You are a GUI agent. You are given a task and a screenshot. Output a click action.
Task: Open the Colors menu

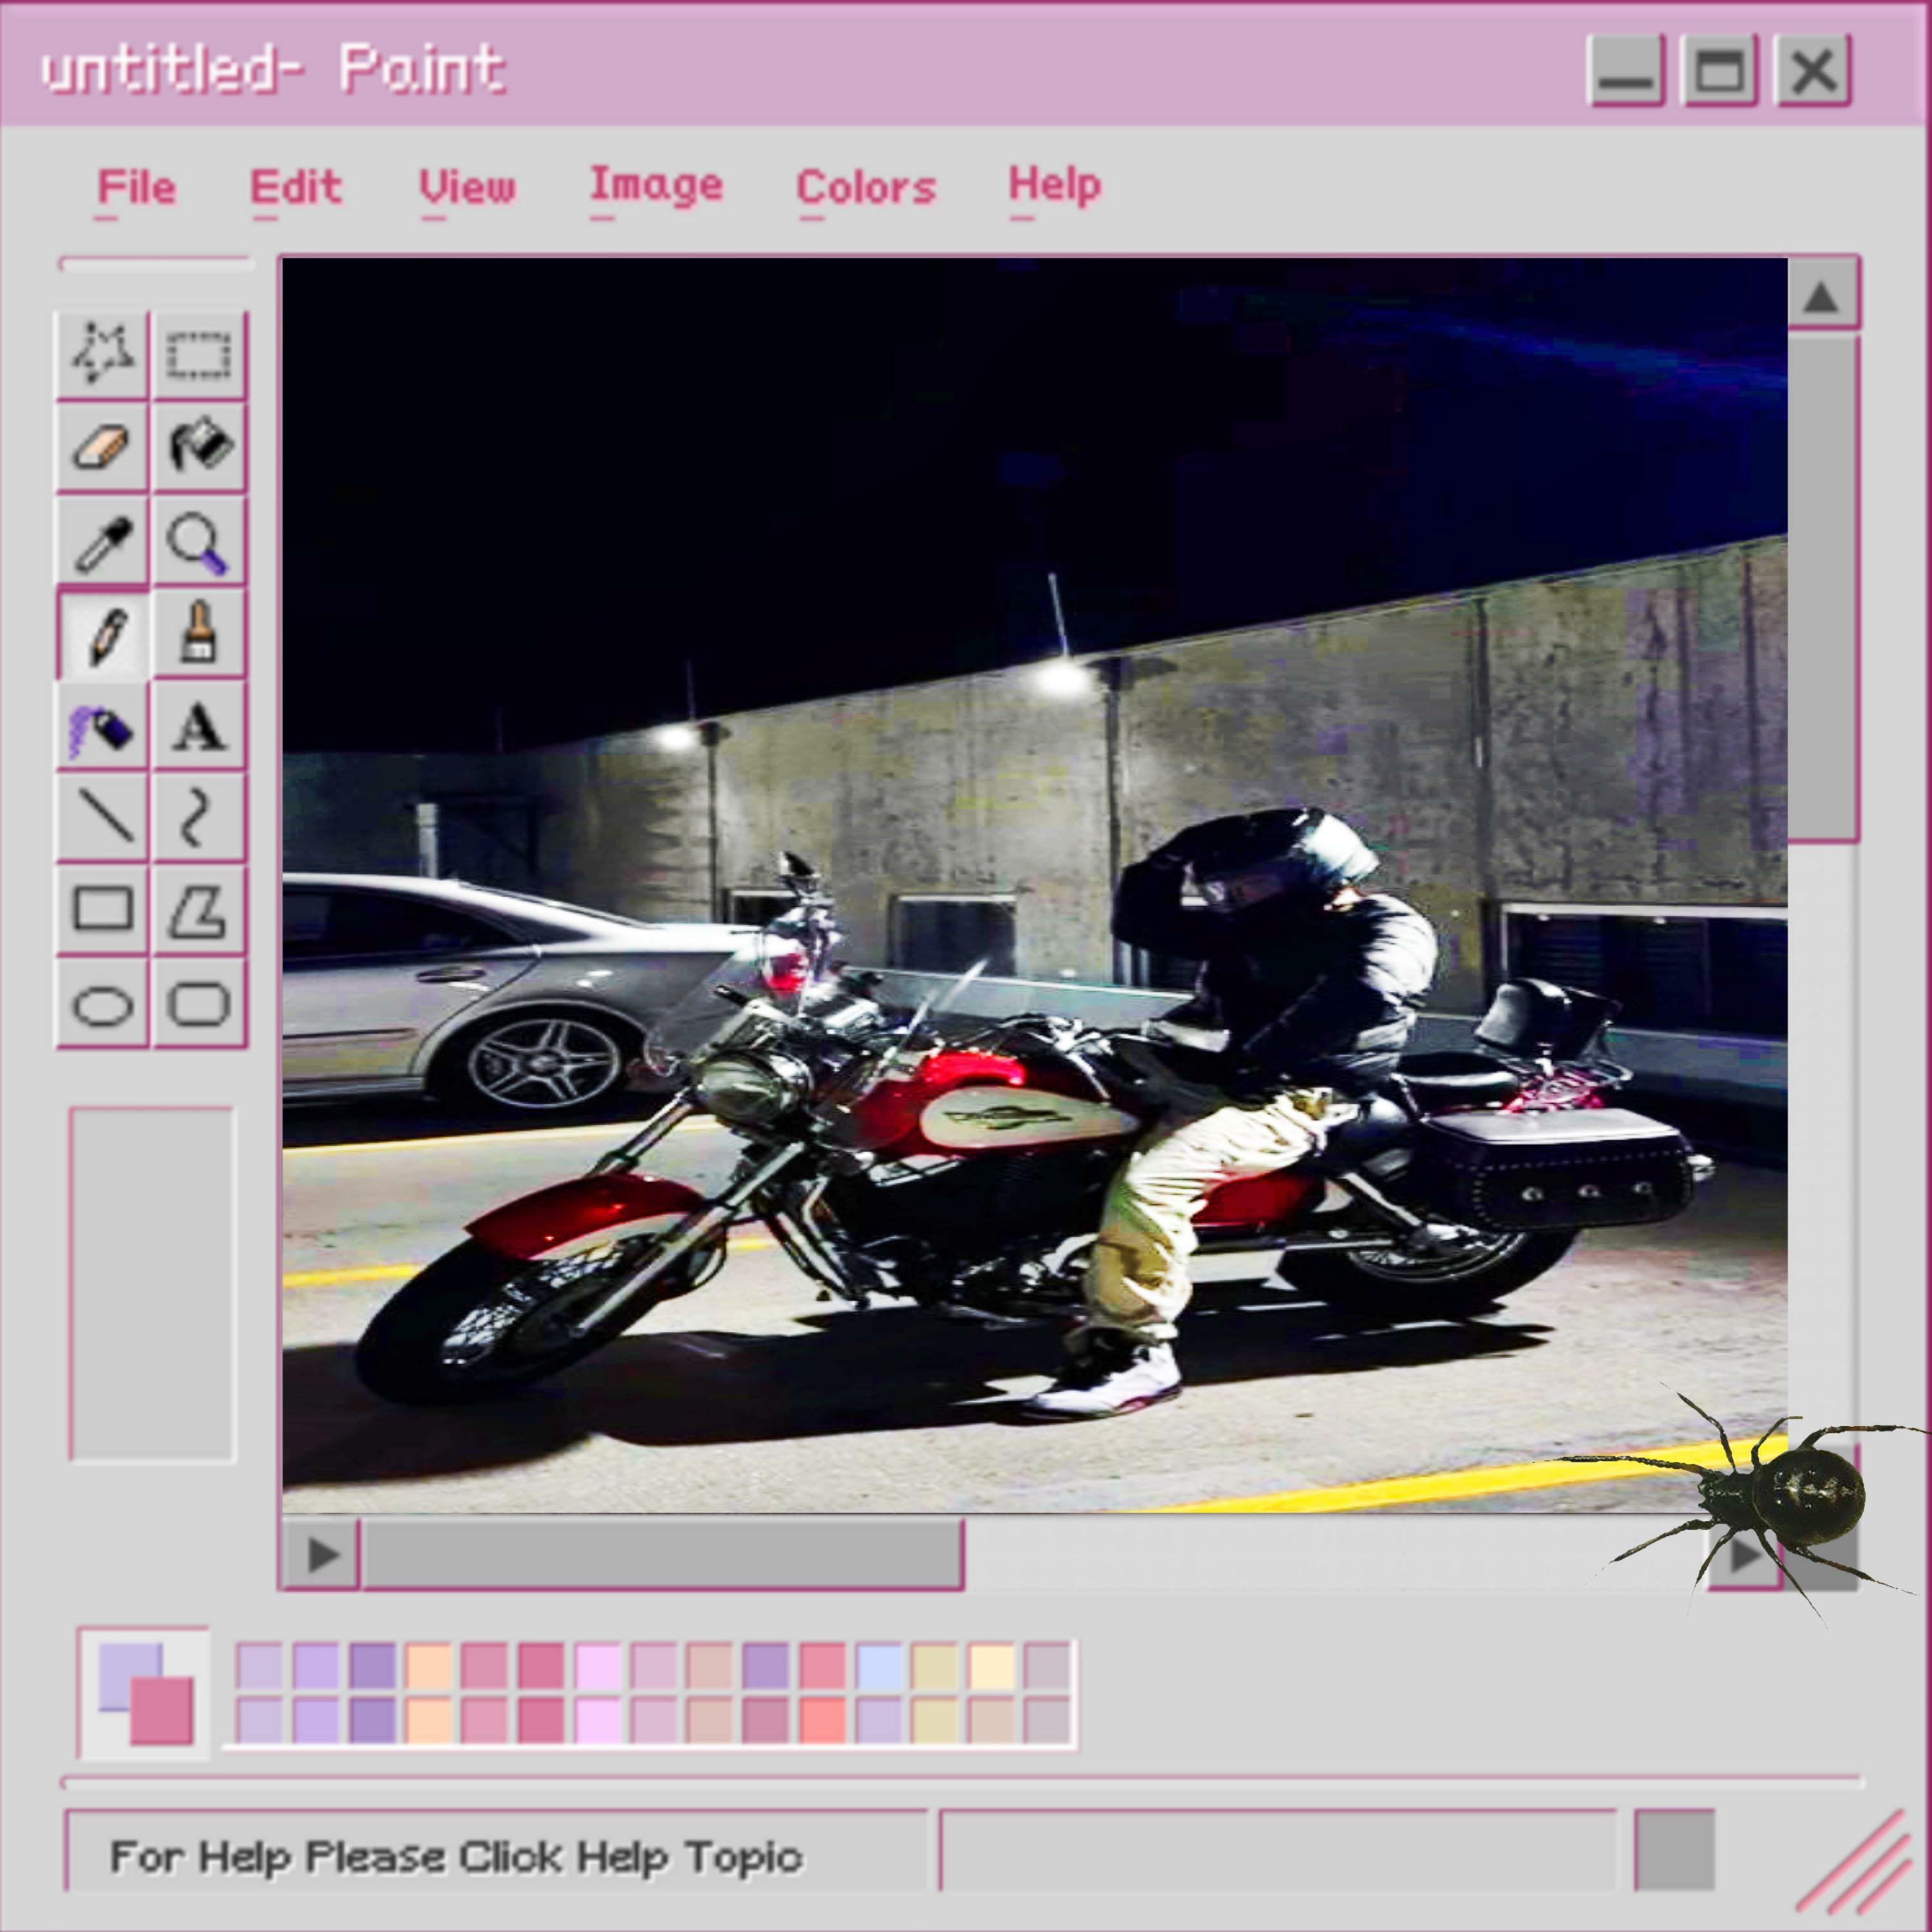point(865,187)
